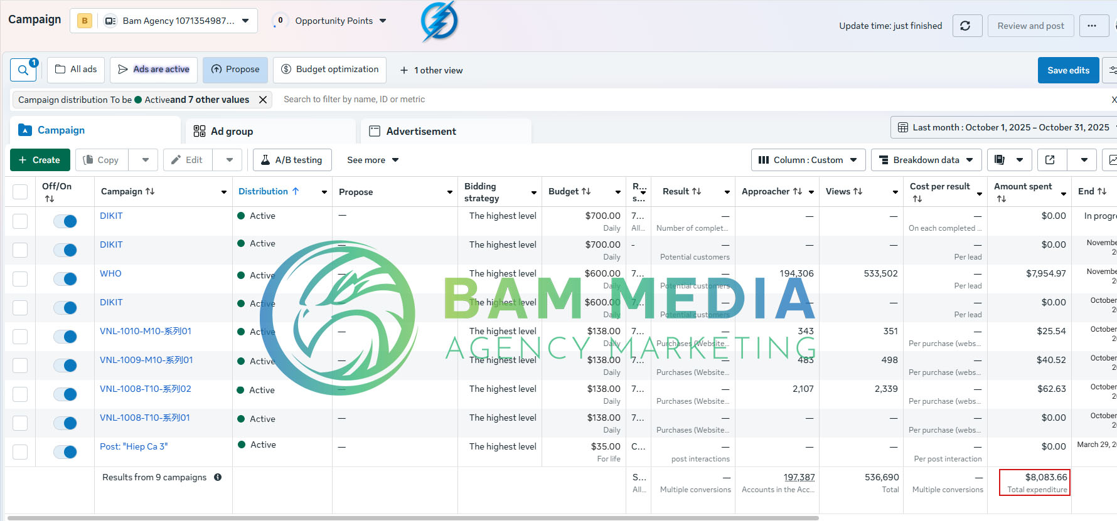
Task: Open the three-dot more options menu
Action: coord(1094,26)
